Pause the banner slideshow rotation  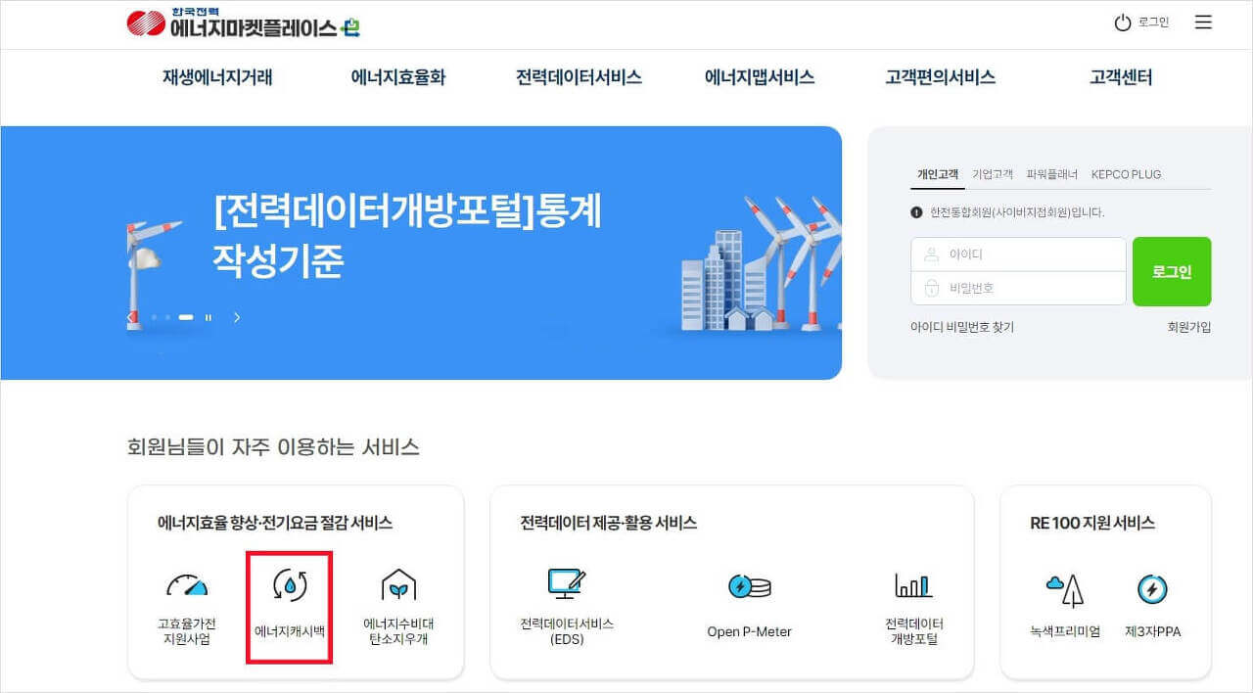[x=208, y=317]
